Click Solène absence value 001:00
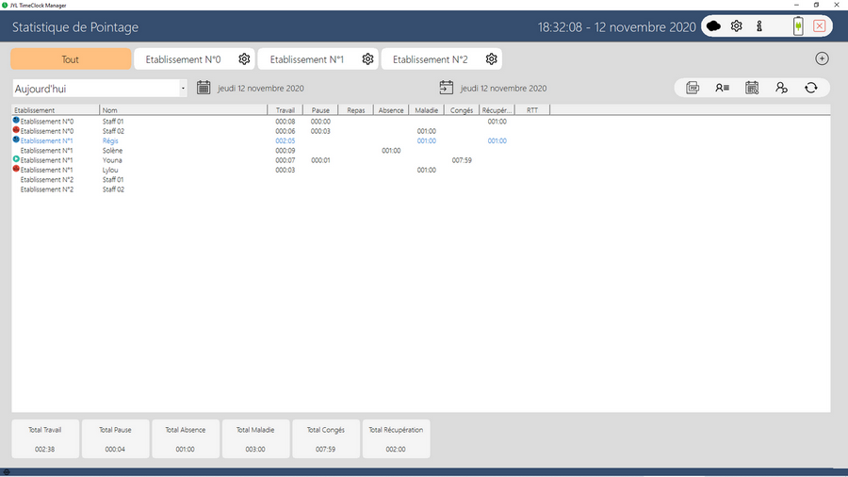This screenshot has height=477, width=848. click(391, 150)
